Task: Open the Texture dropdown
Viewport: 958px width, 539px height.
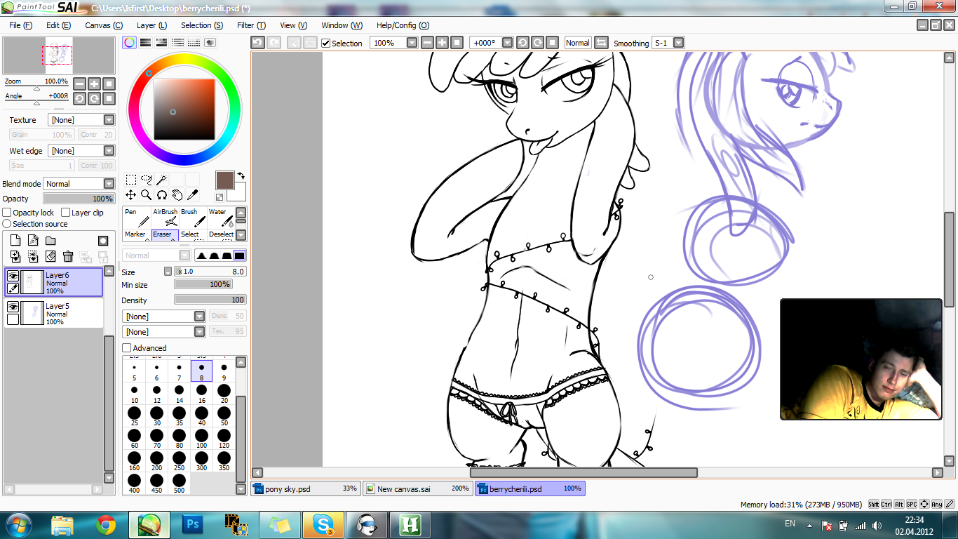Action: [81, 120]
